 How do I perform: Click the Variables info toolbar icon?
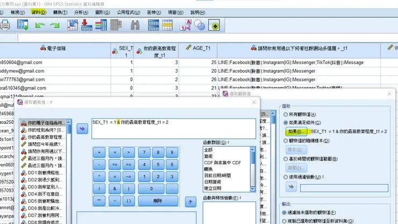click(101, 25)
